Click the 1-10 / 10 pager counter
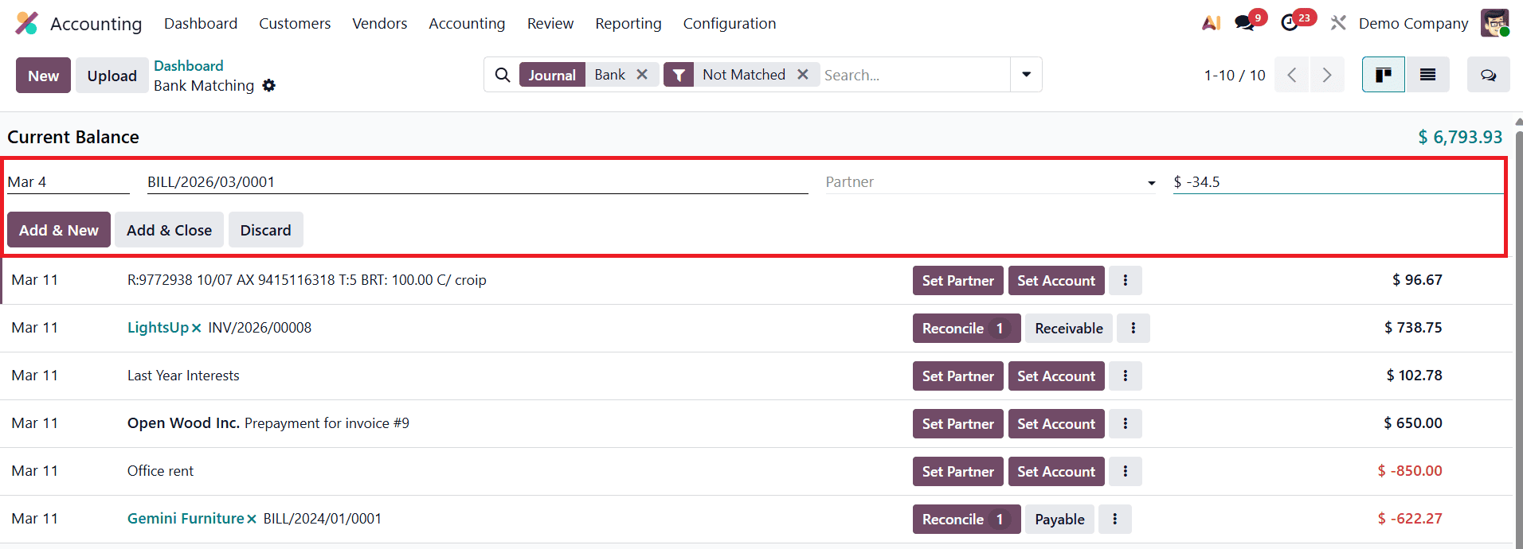Viewport: 1523px width, 549px height. pos(1235,75)
